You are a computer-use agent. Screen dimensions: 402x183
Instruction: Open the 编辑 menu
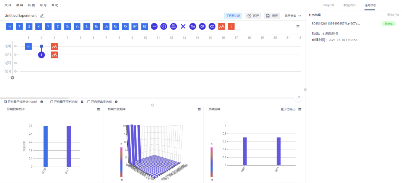click(x=19, y=5)
